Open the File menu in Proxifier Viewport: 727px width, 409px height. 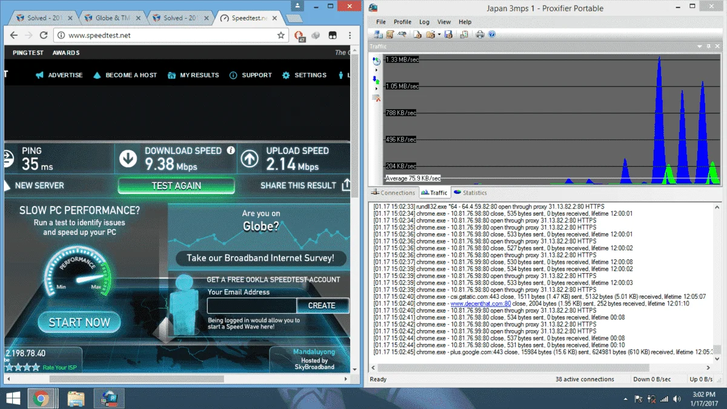coord(380,22)
